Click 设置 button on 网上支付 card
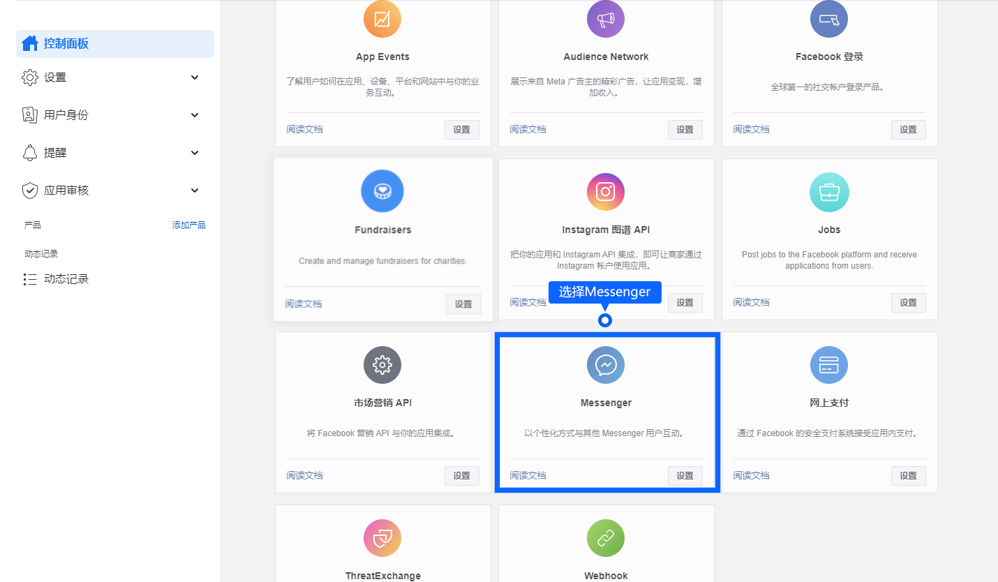 click(x=909, y=476)
